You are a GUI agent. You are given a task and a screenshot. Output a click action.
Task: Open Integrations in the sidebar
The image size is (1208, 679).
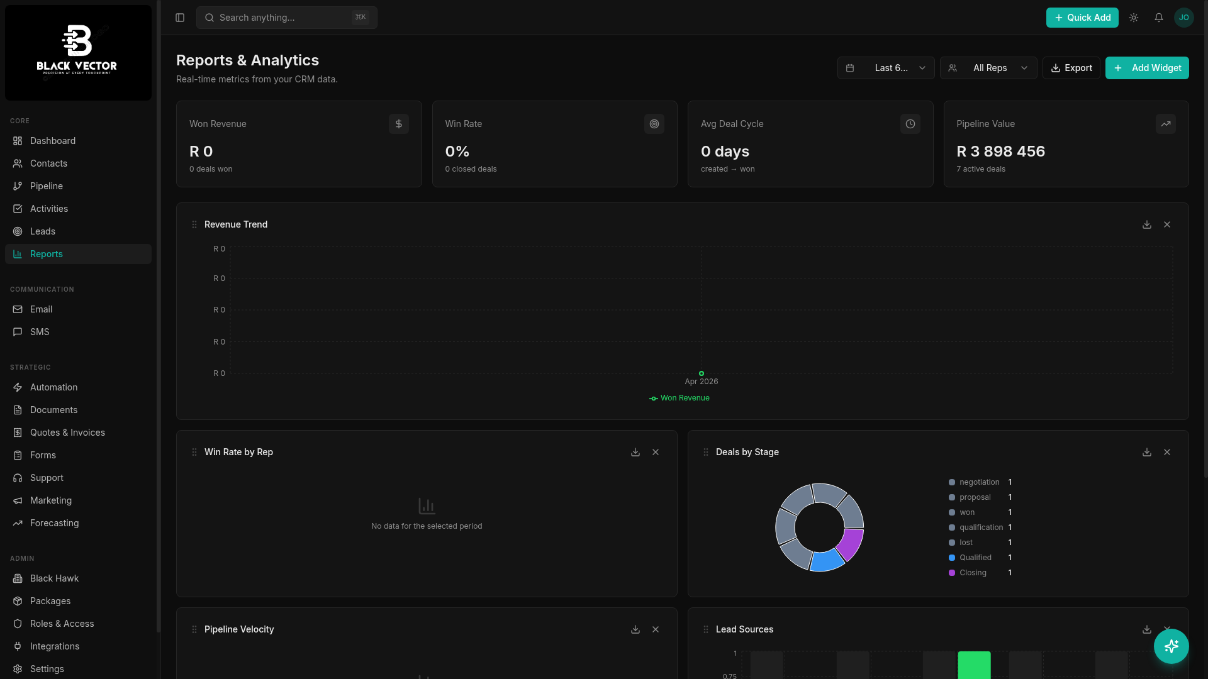(x=78, y=646)
